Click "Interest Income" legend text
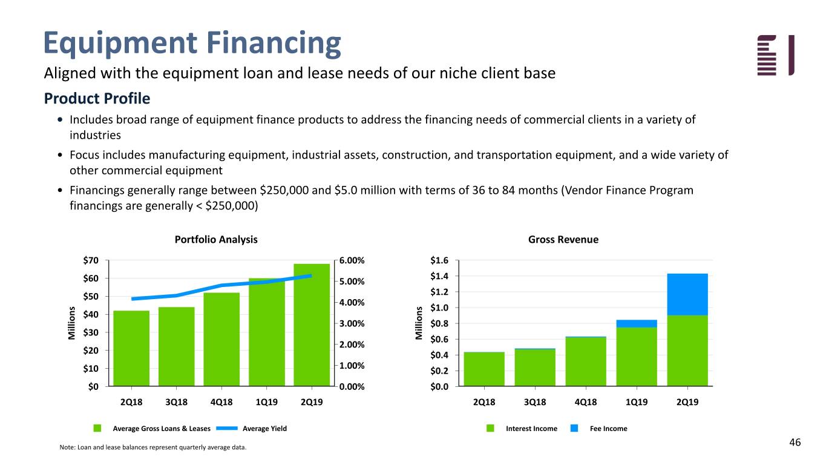Viewport: 826px width, 465px height. [531, 429]
